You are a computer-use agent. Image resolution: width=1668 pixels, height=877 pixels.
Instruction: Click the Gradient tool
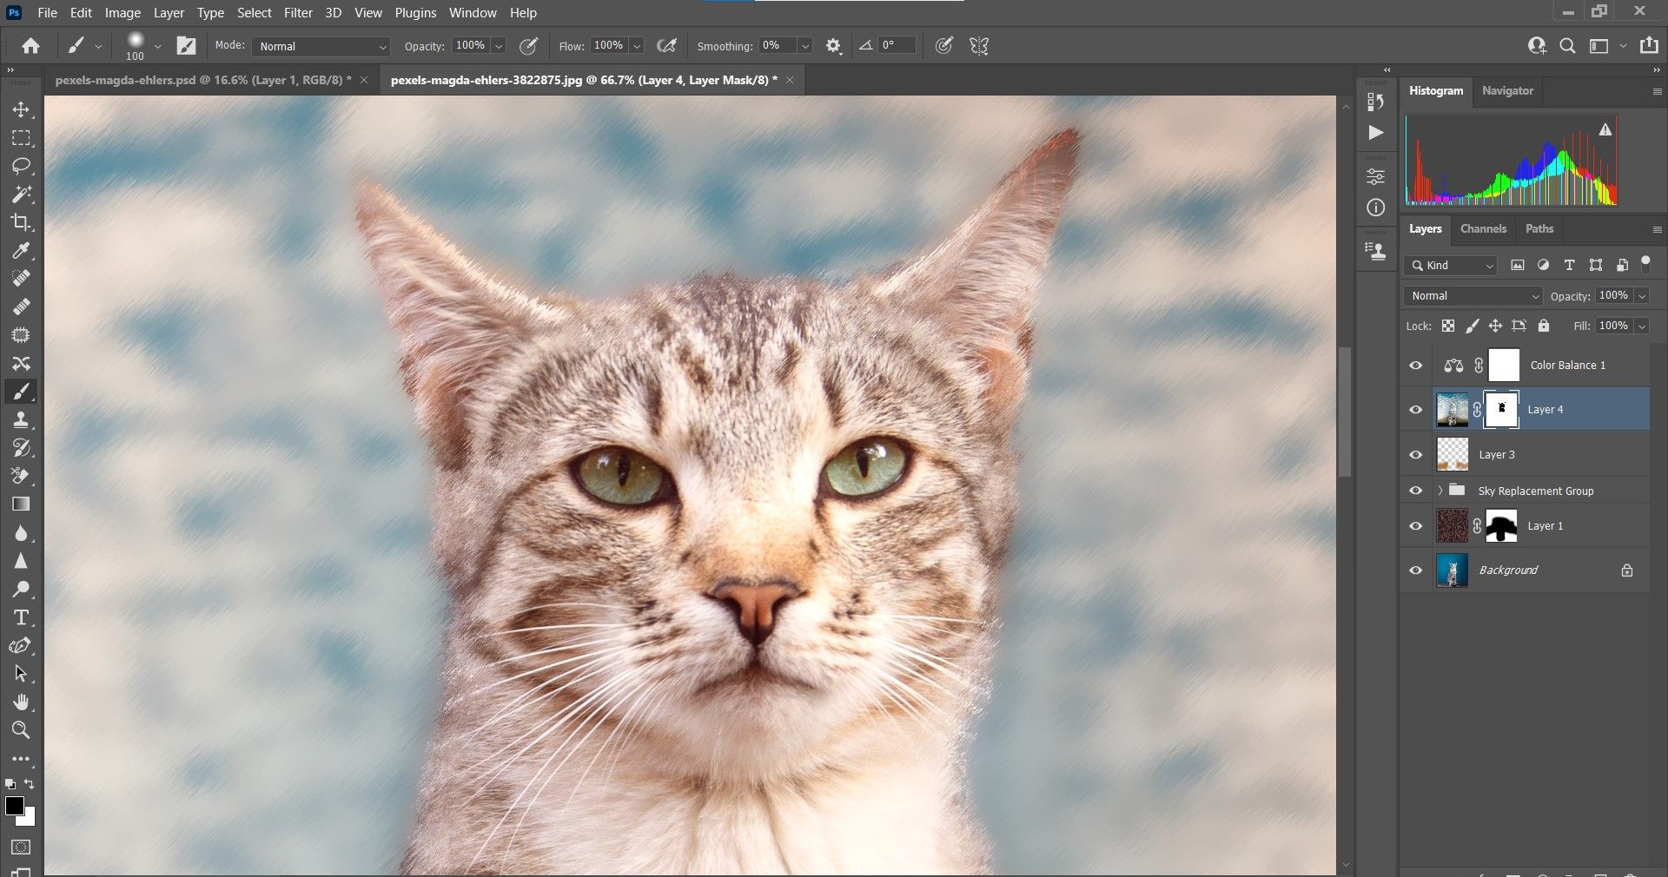tap(21, 504)
